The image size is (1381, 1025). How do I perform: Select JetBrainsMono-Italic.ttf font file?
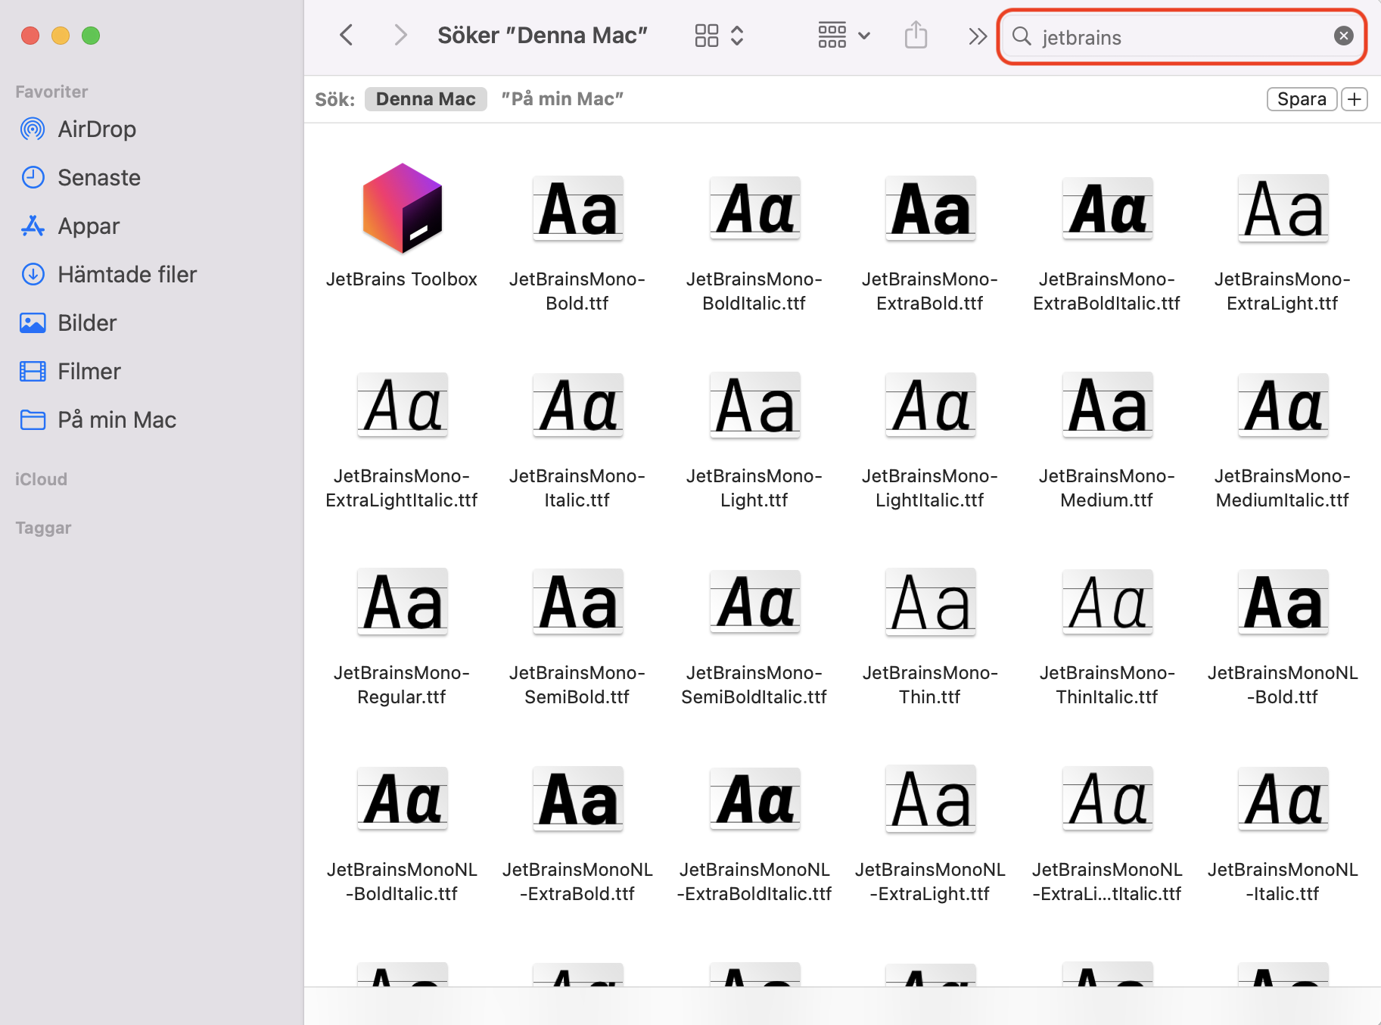pyautogui.click(x=577, y=405)
